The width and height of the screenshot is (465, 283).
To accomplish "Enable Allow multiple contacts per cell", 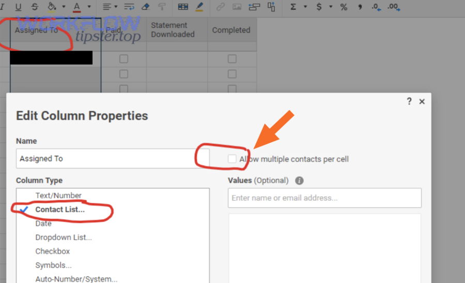I will tap(232, 159).
